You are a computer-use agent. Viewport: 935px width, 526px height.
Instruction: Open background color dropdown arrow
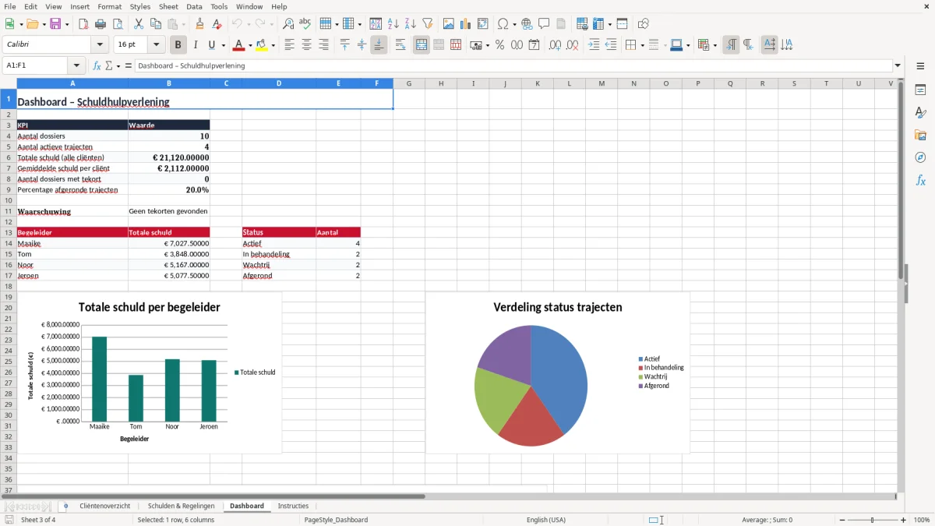pos(273,45)
